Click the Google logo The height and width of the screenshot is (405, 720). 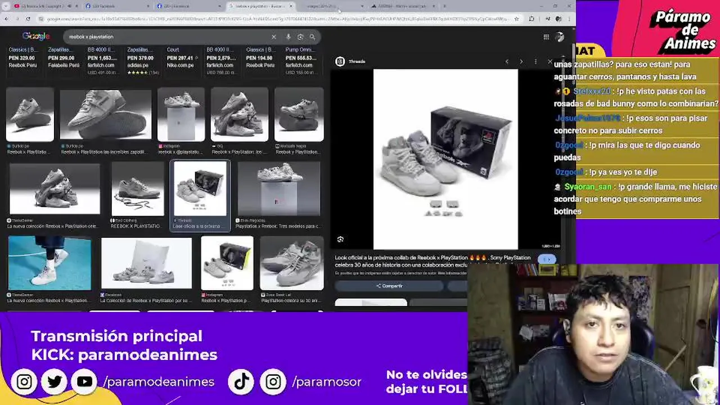[36, 37]
